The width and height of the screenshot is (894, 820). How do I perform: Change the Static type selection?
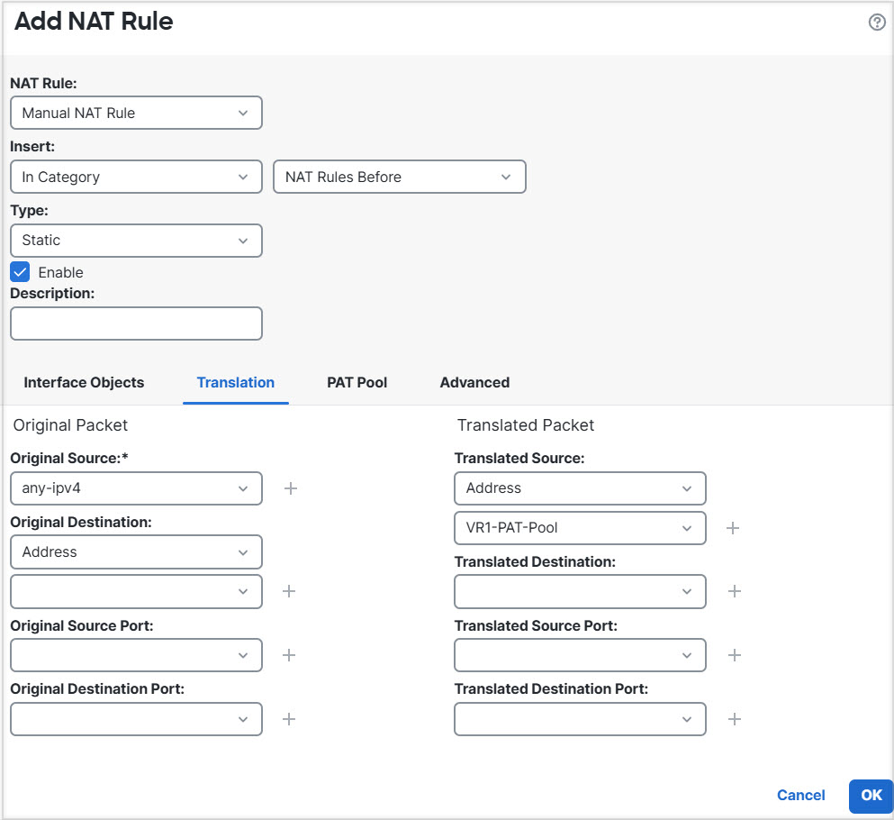pos(136,241)
